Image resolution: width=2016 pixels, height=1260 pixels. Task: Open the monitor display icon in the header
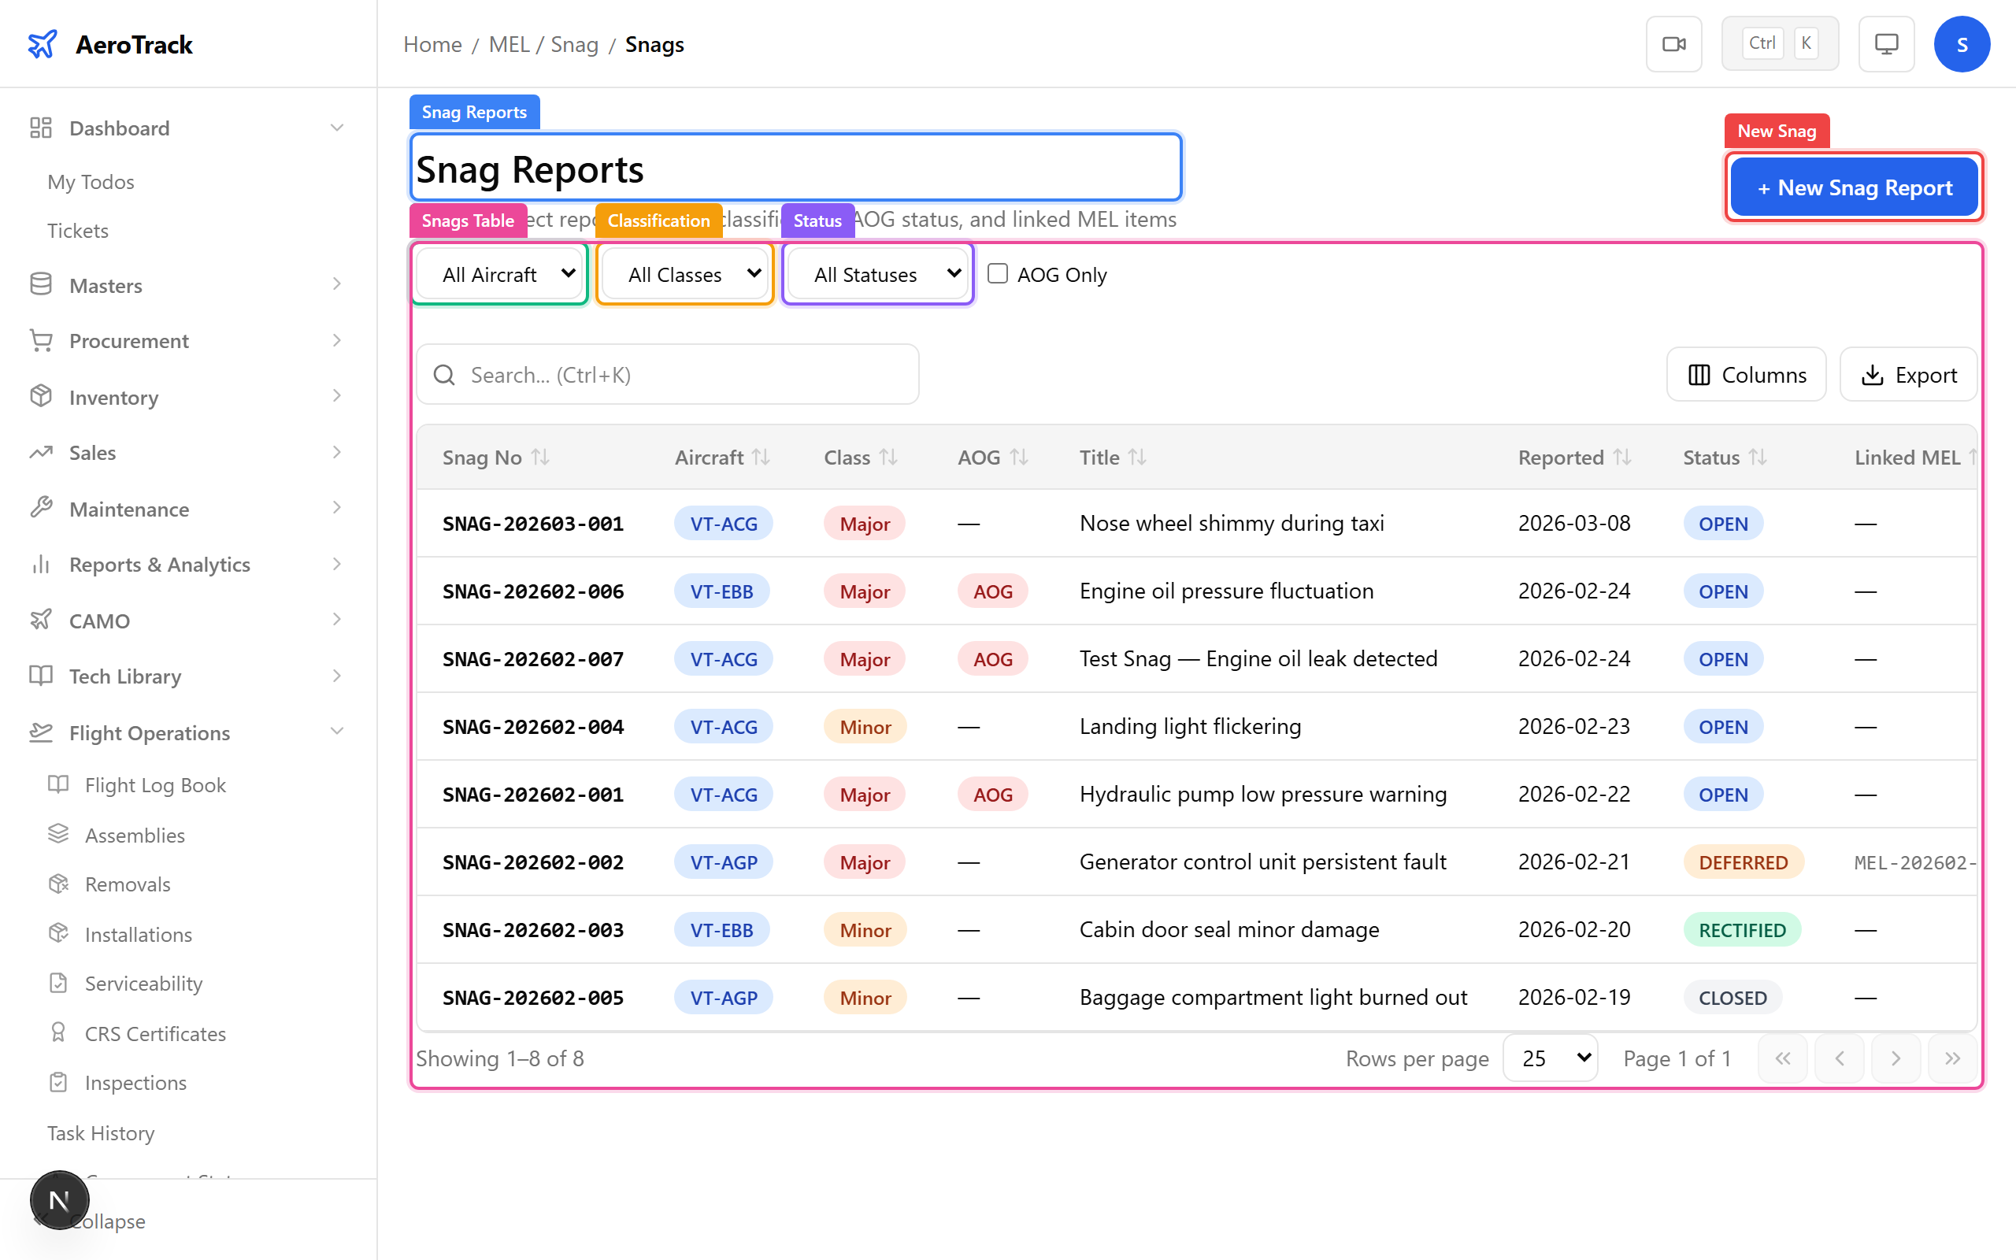[x=1886, y=43]
